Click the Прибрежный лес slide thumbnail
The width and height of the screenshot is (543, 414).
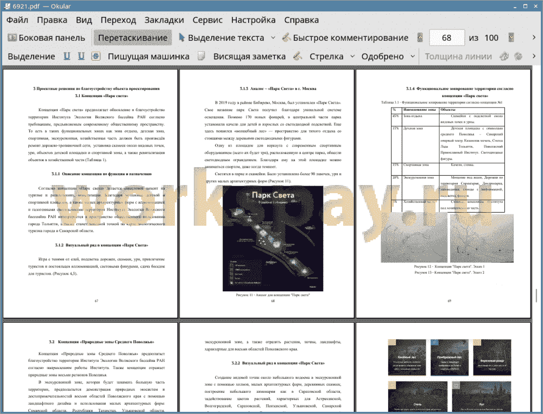click(x=449, y=358)
